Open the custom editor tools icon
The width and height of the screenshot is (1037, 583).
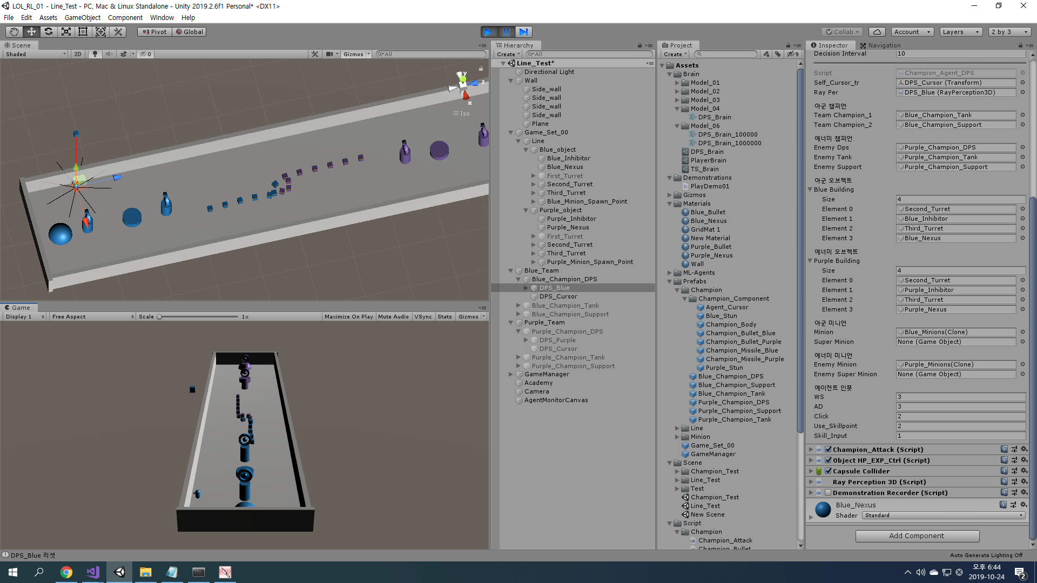pyautogui.click(x=118, y=32)
